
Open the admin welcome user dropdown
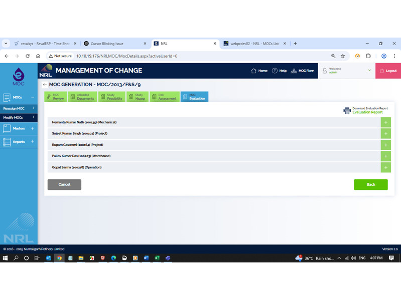coord(369,71)
